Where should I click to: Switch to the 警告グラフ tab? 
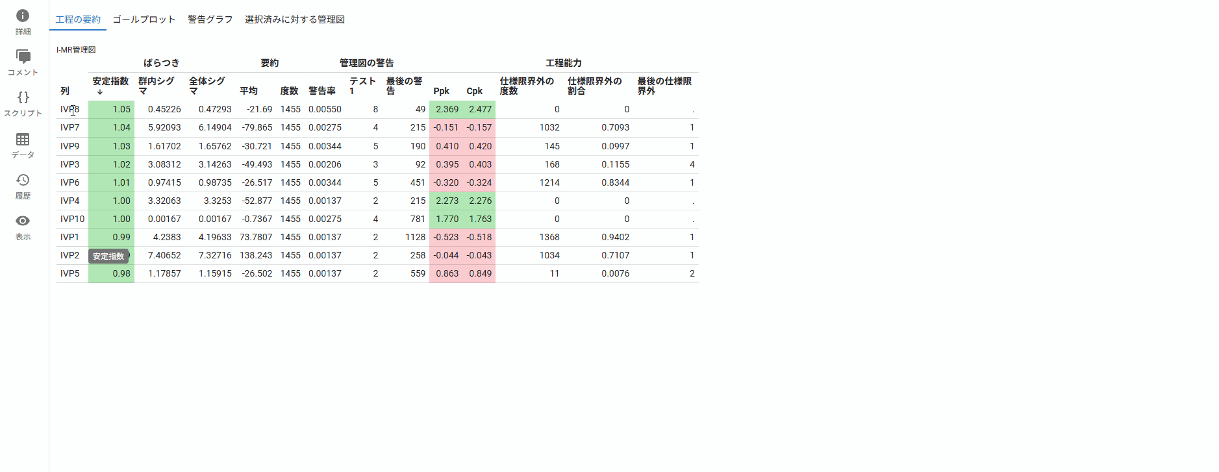(210, 19)
